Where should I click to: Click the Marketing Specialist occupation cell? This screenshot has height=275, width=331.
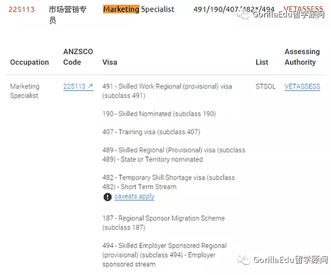click(25, 91)
